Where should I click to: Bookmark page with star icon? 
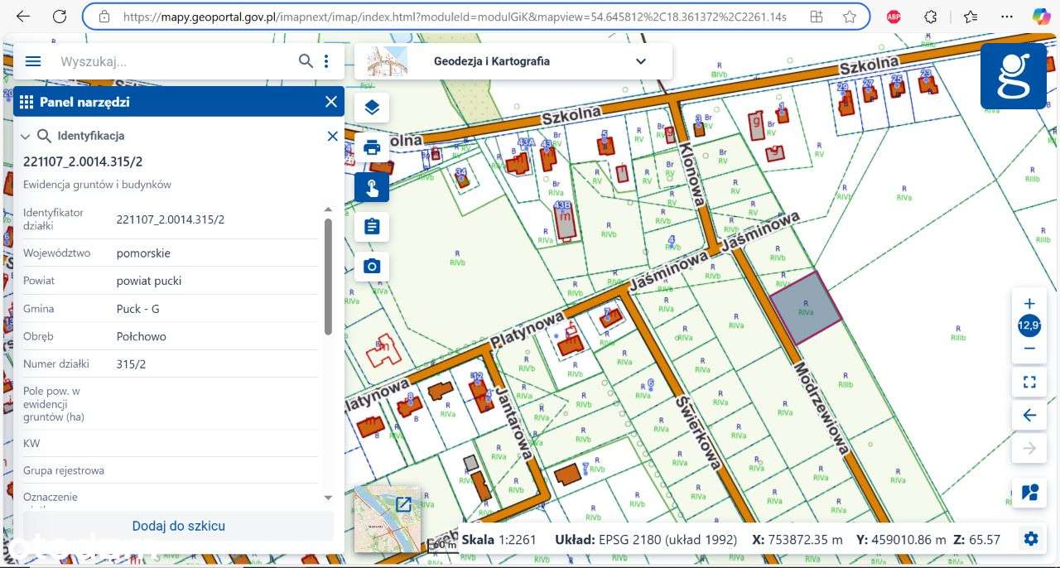pyautogui.click(x=850, y=17)
